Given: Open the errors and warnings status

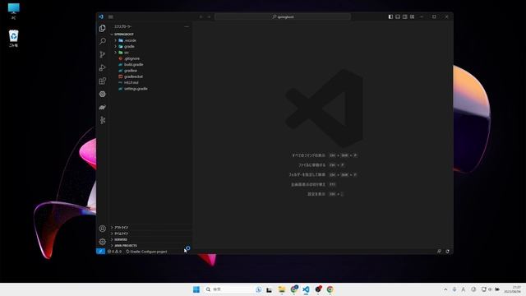Looking at the screenshot, I should tap(114, 252).
